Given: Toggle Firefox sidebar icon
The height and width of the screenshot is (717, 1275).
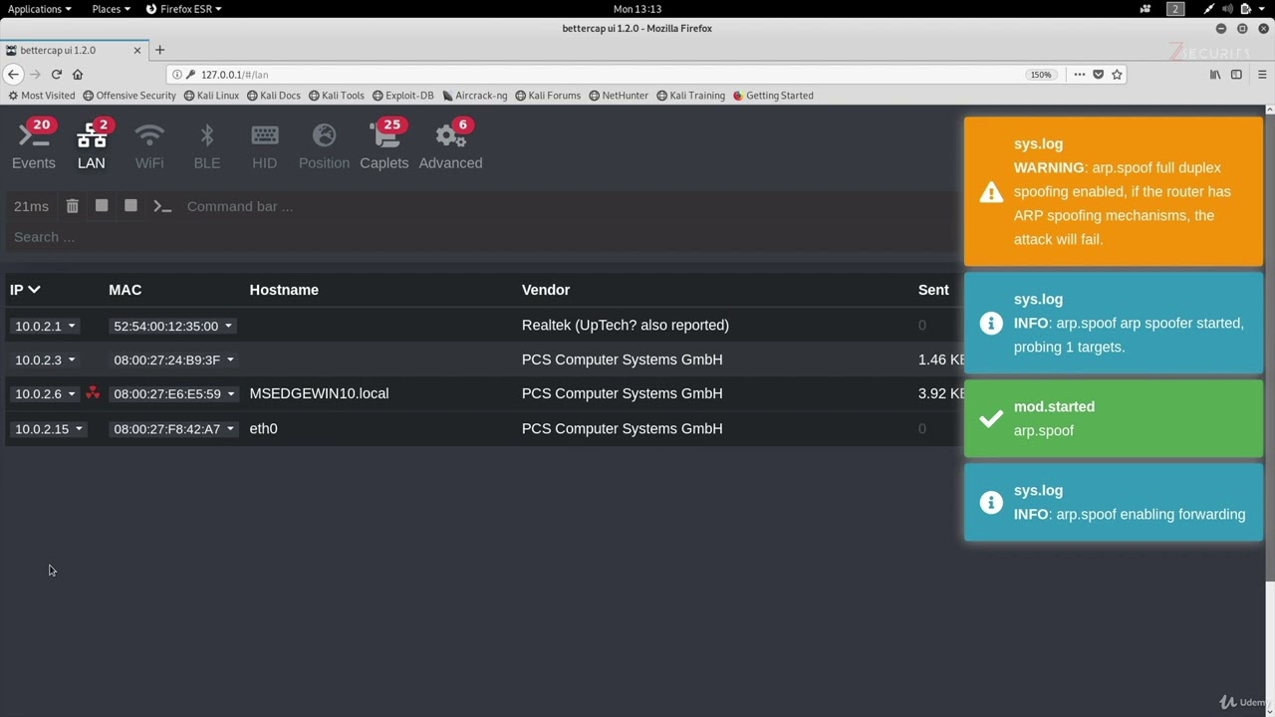Looking at the screenshot, I should tap(1236, 74).
